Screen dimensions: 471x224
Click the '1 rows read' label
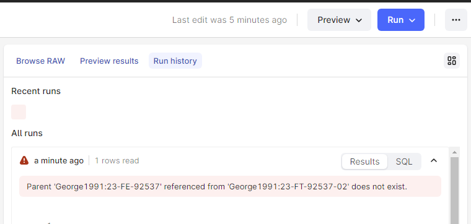[x=117, y=161]
